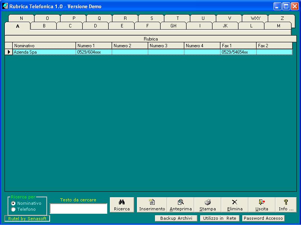Click the Fax 2 column header

(274, 46)
